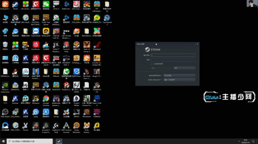
Task: Select the Scrap Mechanic desktop icon
Action: [77, 128]
